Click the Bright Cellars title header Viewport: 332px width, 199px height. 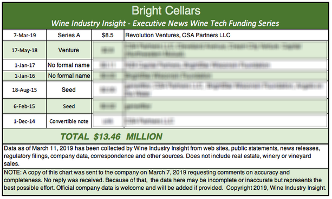point(166,10)
